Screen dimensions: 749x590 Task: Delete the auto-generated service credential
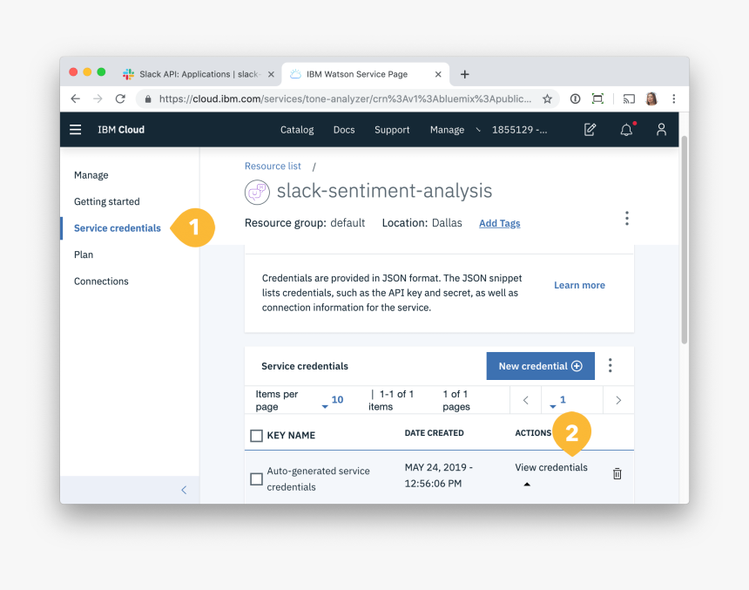pos(617,473)
